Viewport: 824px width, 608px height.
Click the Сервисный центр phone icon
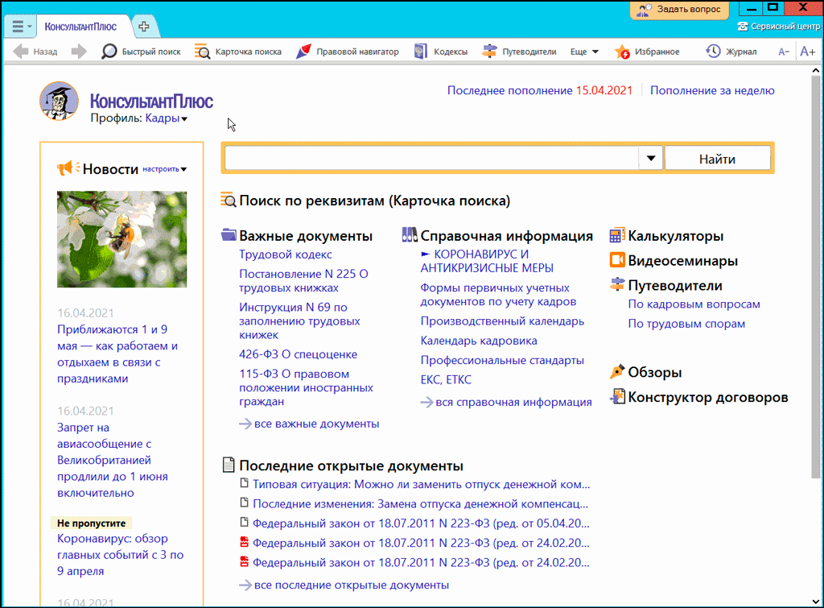(x=742, y=27)
